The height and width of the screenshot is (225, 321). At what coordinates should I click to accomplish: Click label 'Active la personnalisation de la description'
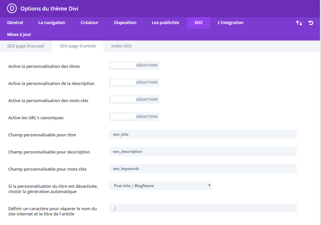tap(52, 83)
